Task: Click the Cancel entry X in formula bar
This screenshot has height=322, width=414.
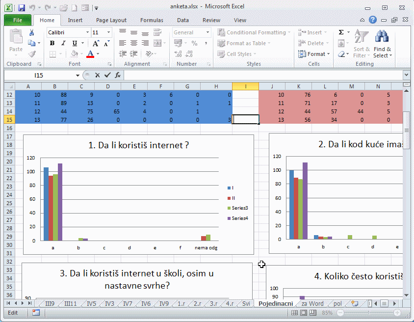Action: 97,75
